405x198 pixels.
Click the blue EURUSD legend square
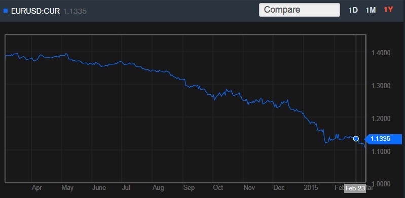point(6,11)
